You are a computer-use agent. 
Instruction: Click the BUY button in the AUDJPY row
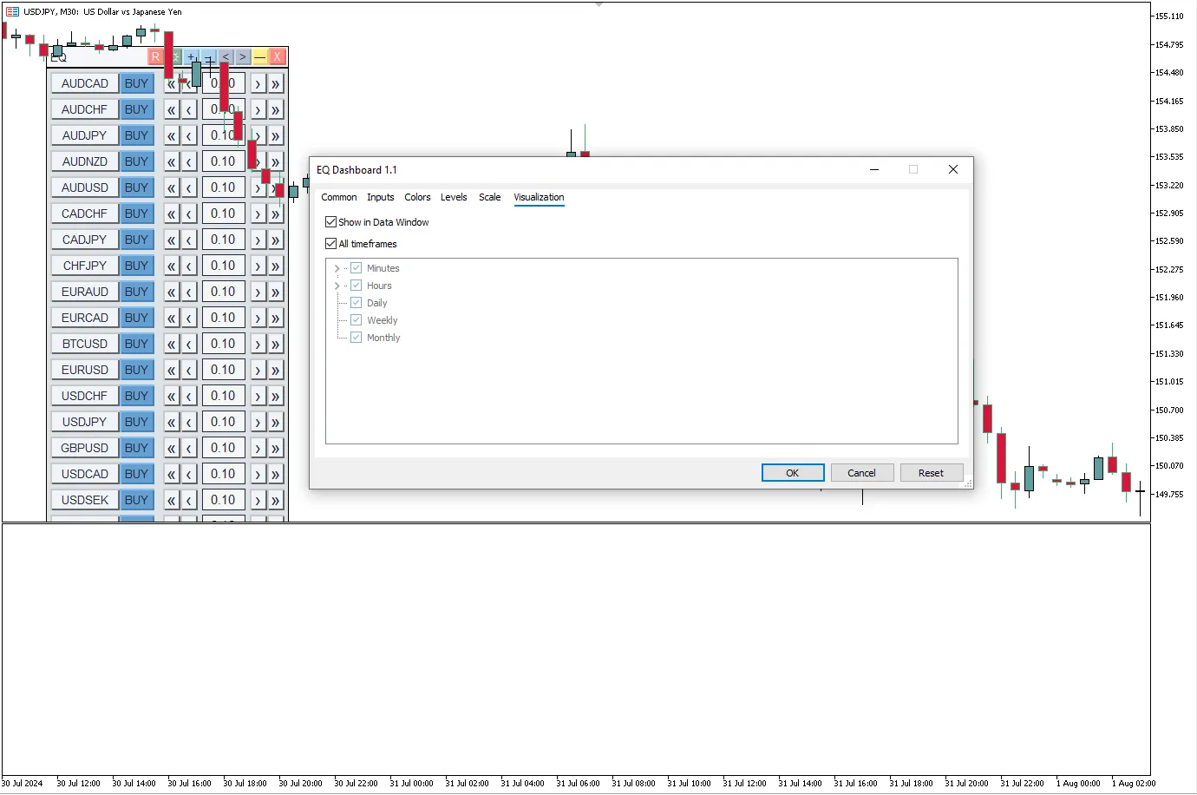(136, 135)
